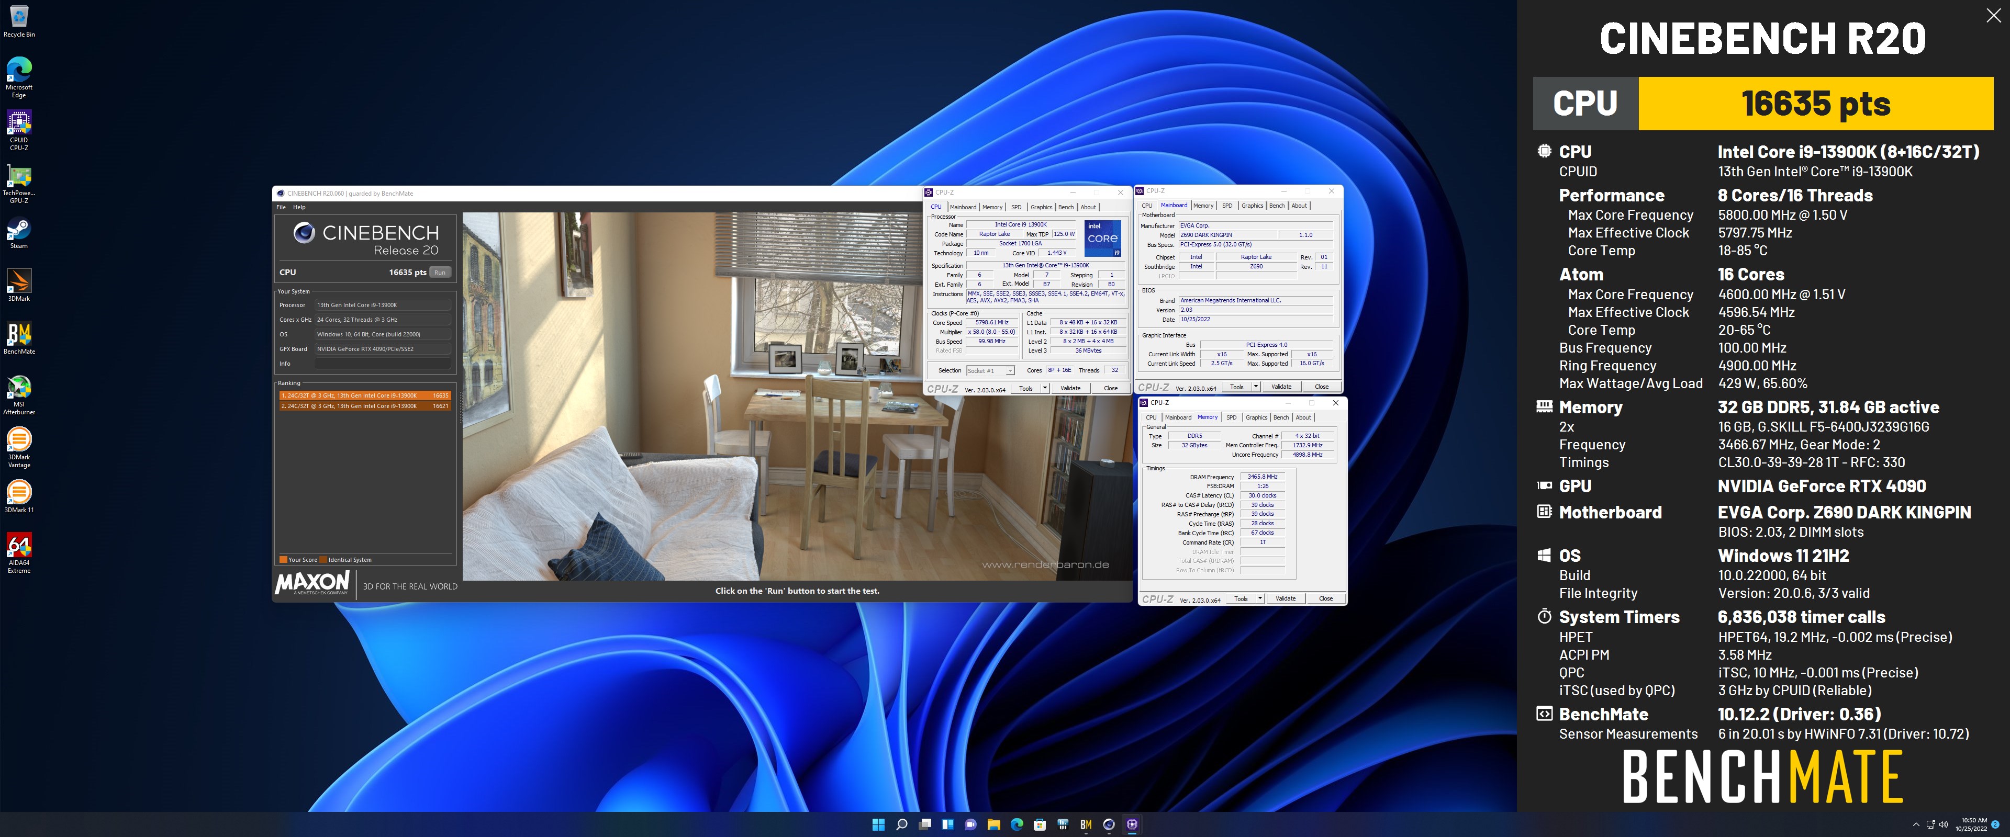Click Close button in CPU-Z Mainboard window
The width and height of the screenshot is (2010, 837).
tap(1322, 387)
